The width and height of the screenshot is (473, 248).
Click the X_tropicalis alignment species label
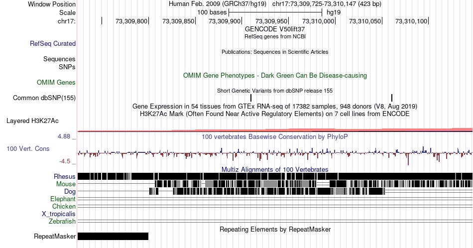[x=59, y=214]
